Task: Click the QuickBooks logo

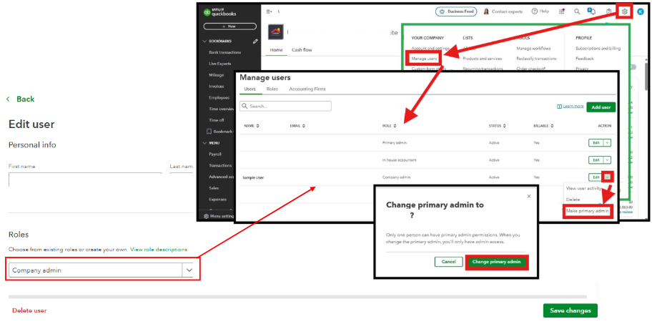Action: (x=220, y=12)
